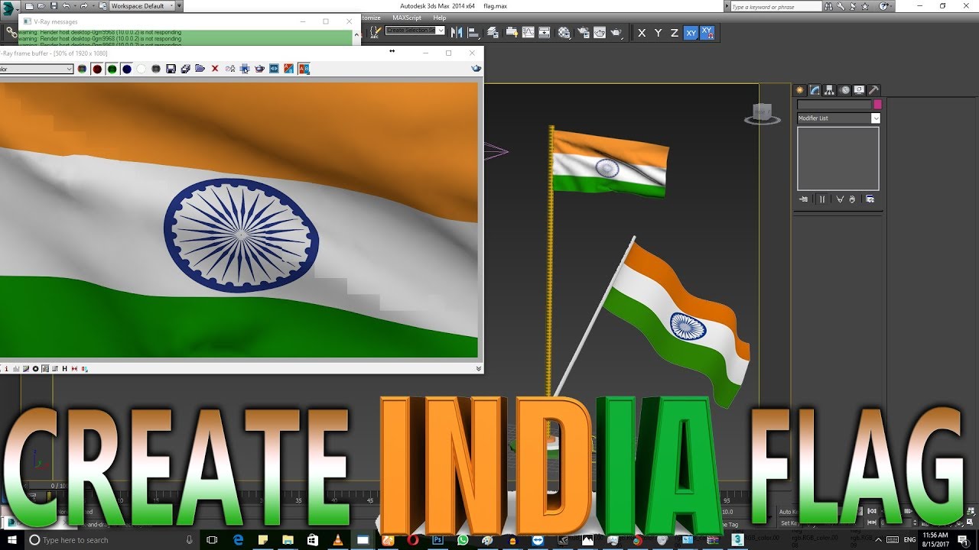The width and height of the screenshot is (979, 550).
Task: Toggle the A/B compare icon in frame buffer
Action: coord(304,69)
